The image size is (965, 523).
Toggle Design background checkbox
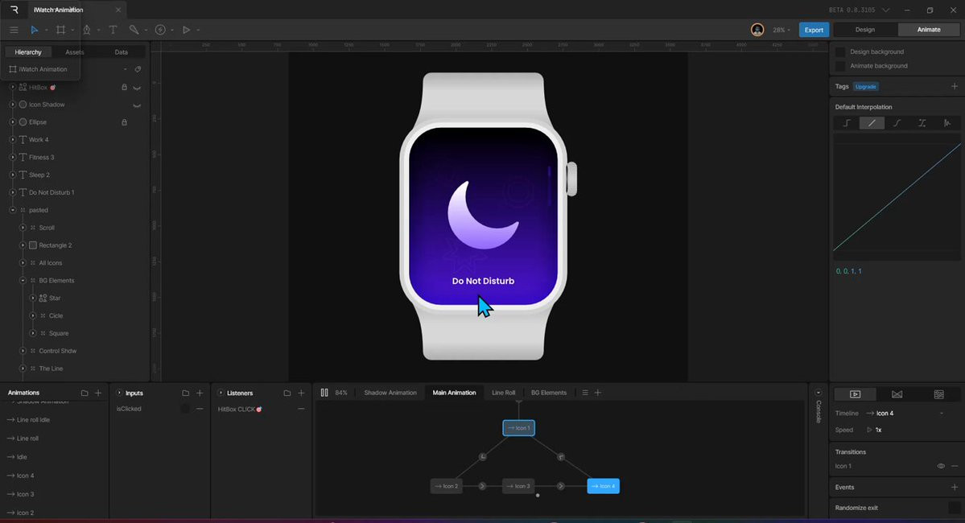click(x=840, y=51)
